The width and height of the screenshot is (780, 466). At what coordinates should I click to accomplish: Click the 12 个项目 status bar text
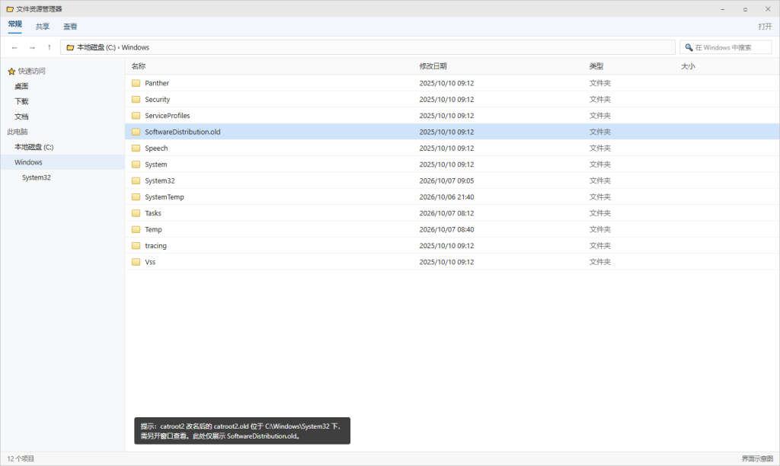(x=21, y=458)
